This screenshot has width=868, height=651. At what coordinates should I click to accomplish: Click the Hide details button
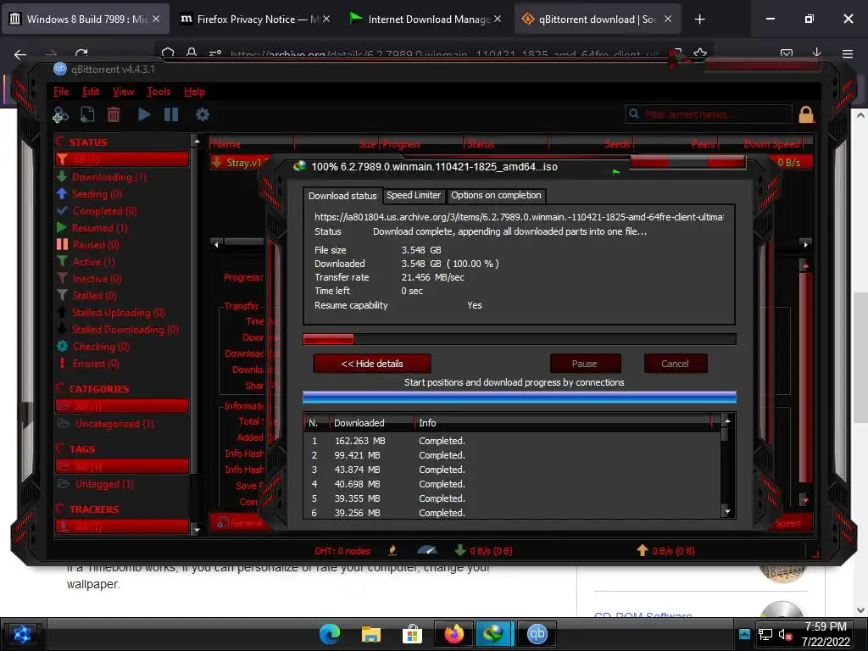pyautogui.click(x=372, y=364)
